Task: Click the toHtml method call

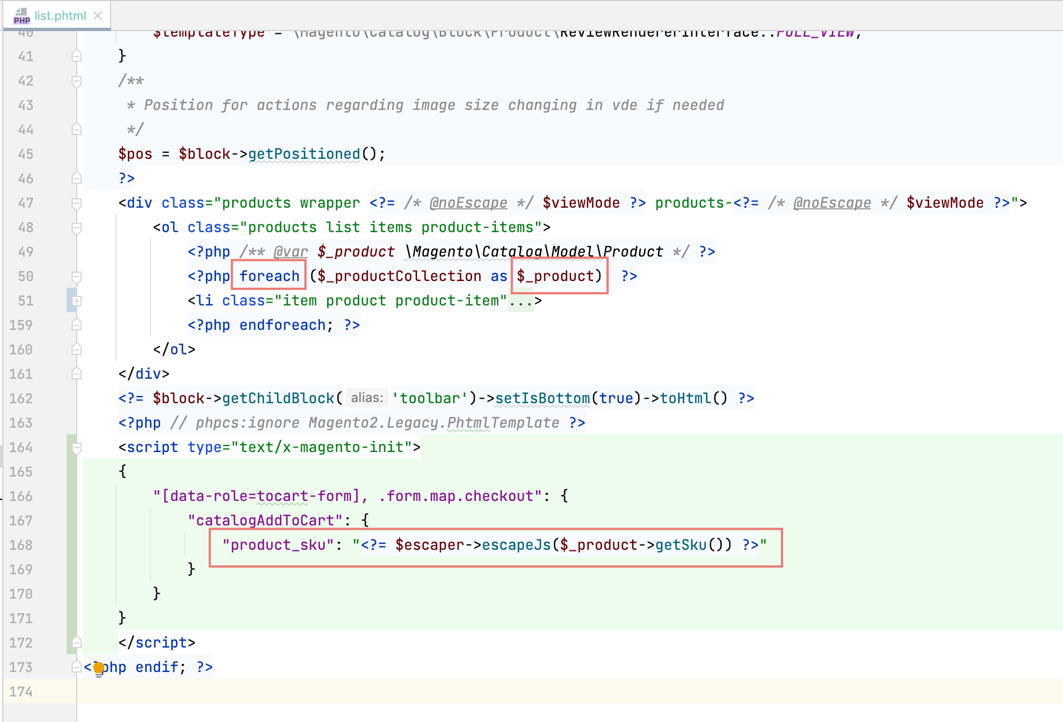Action: click(x=685, y=398)
